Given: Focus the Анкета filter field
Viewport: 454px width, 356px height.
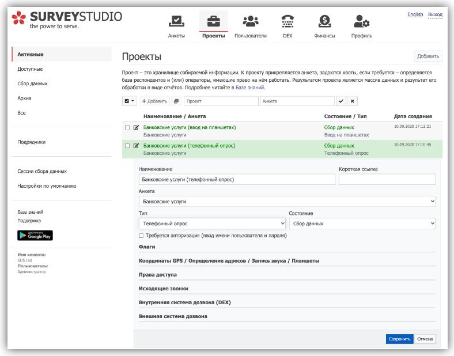Looking at the screenshot, I should (x=297, y=101).
